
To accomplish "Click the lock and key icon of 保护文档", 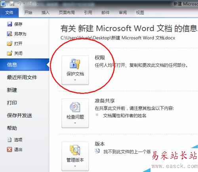I will tap(75, 64).
